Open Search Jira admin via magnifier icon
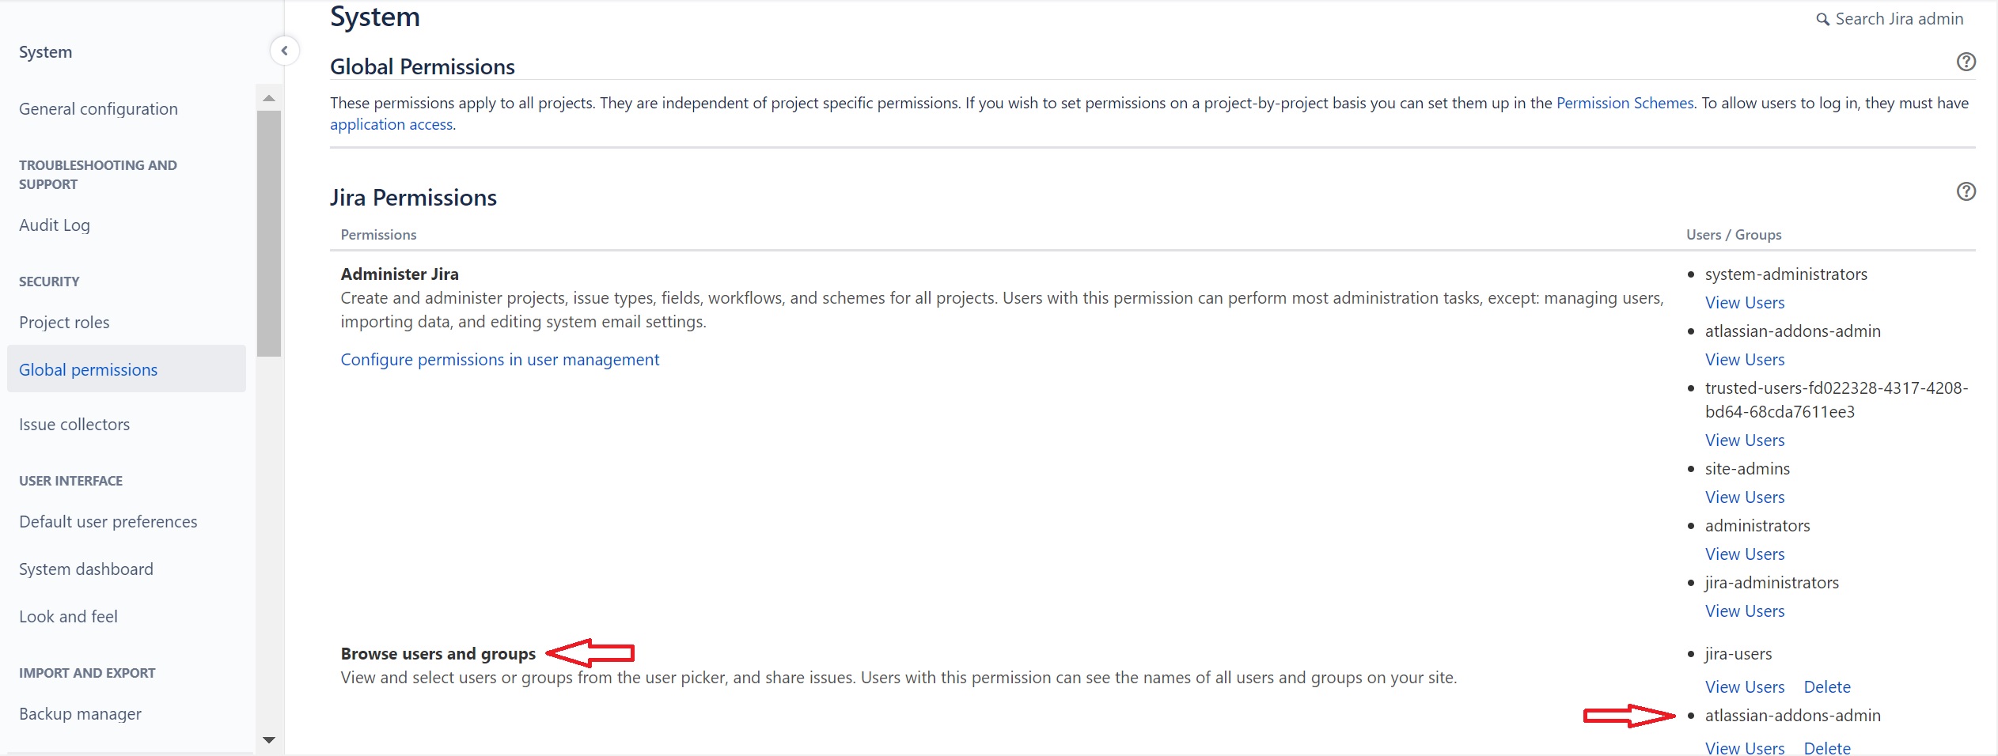 point(1823,18)
